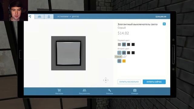Open the paint roller tools tab
This screenshot has width=194, height=109.
(x=30, y=17)
